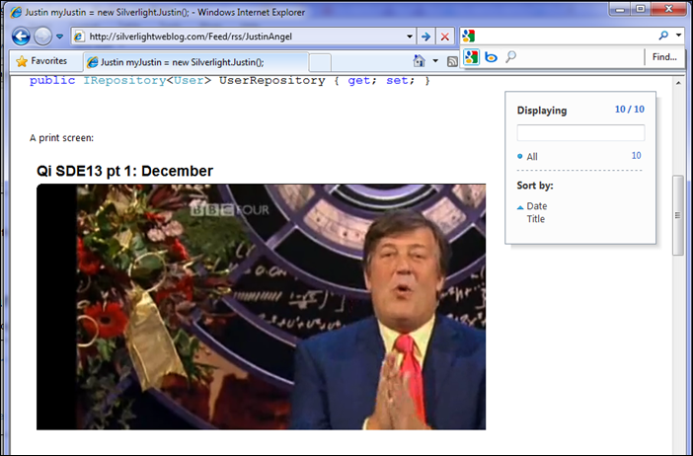Click Internet Explorer logo in title bar
Image resolution: width=693 pixels, height=456 pixels.
16,13
